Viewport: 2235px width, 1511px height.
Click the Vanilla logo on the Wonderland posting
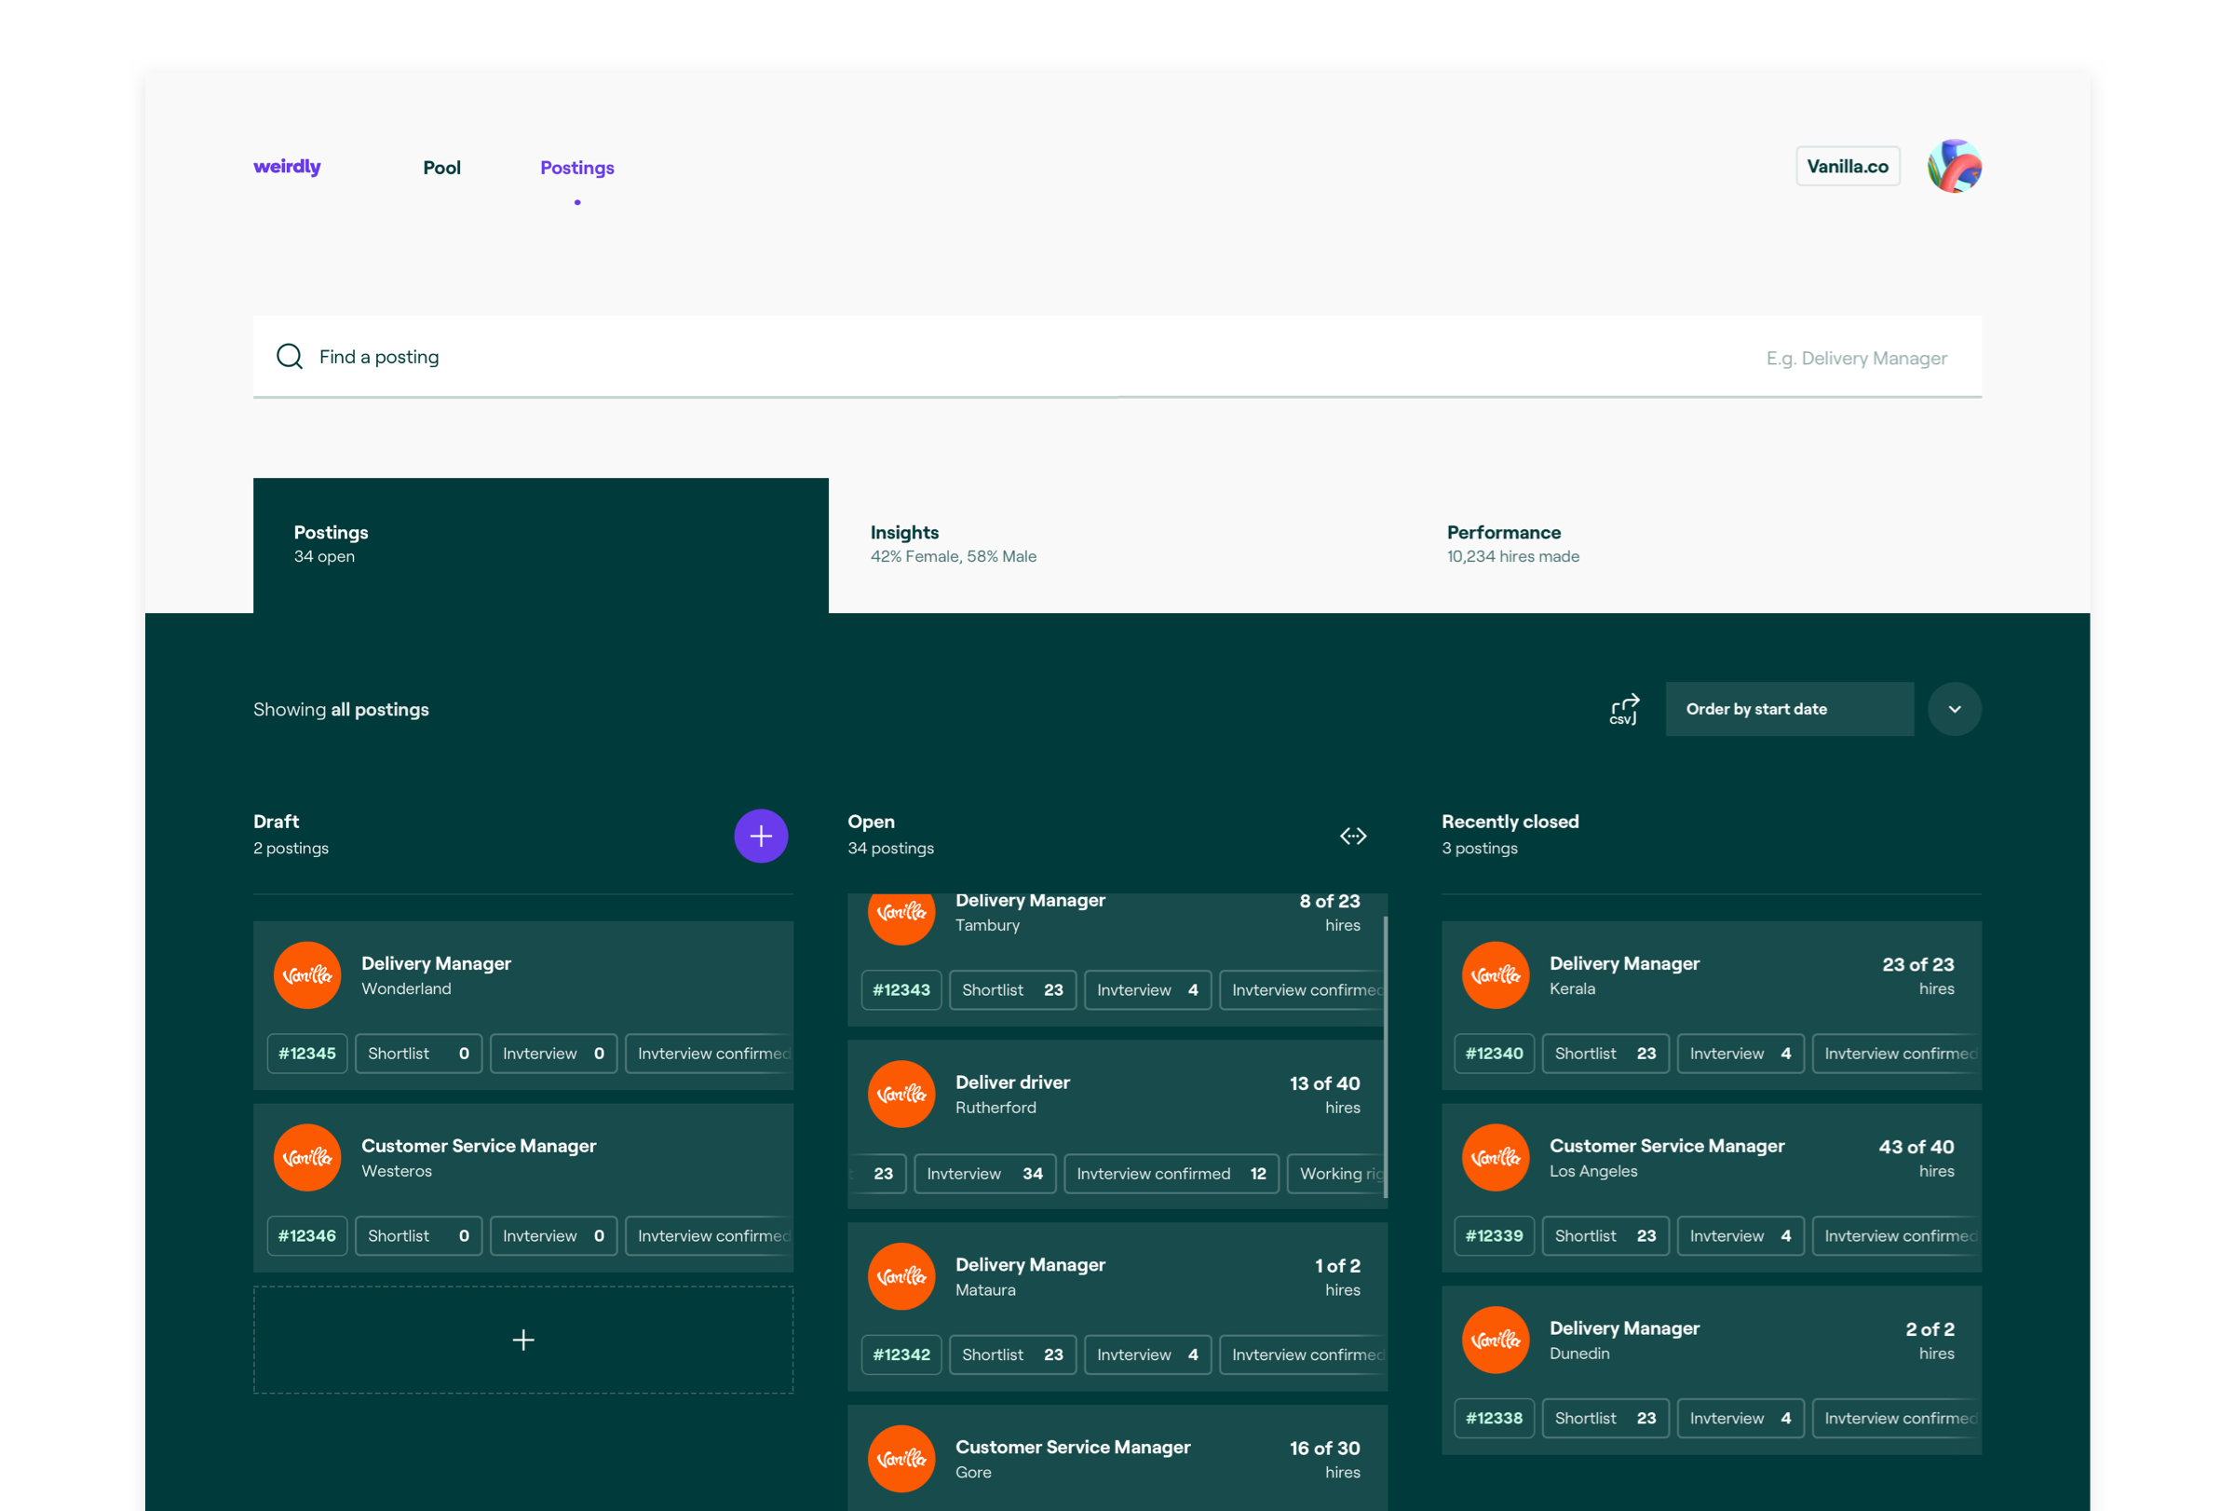306,974
